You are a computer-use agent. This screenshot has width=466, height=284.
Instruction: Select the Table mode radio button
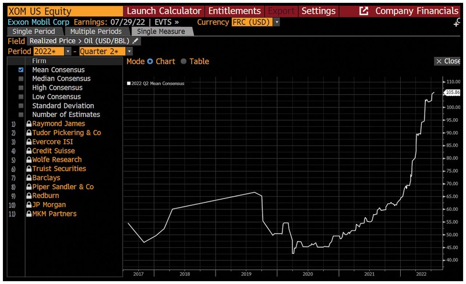[184, 62]
